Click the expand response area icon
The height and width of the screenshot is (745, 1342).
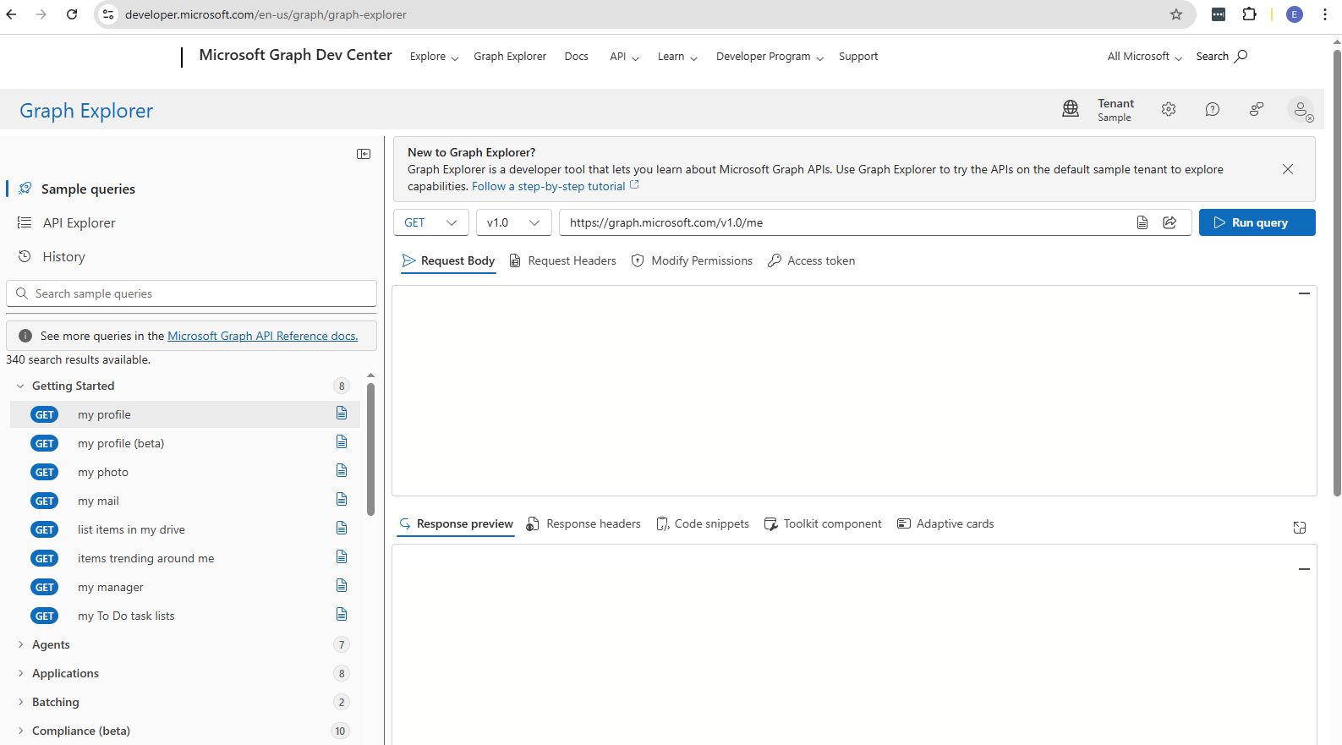tap(1299, 528)
